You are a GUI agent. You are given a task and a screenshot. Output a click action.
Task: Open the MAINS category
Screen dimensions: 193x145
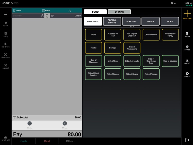pyautogui.click(x=151, y=21)
